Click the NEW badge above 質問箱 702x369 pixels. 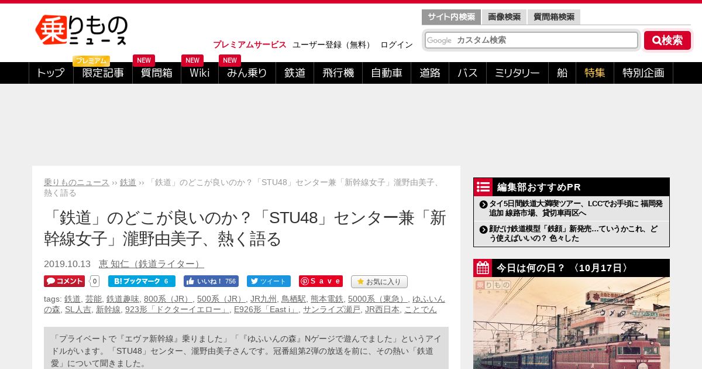click(x=144, y=60)
